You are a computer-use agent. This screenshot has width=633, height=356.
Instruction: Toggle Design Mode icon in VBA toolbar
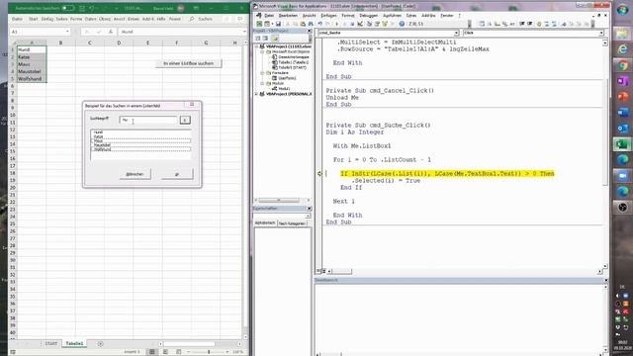coord(360,24)
